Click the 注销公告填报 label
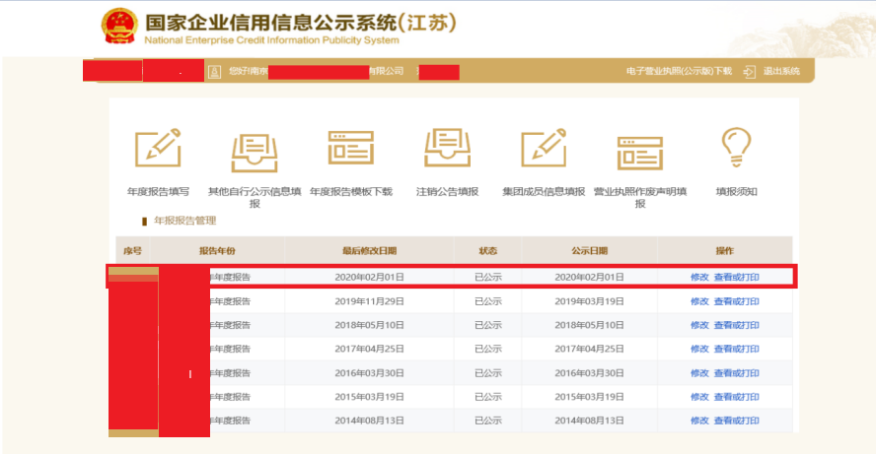 click(x=447, y=191)
